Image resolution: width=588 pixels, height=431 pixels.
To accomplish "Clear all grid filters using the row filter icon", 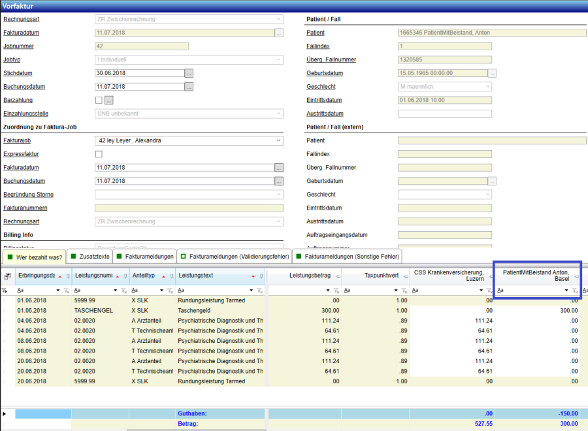I will [5, 291].
